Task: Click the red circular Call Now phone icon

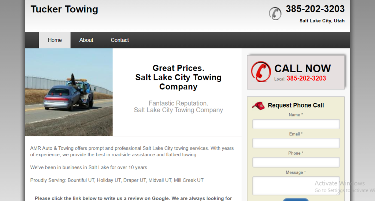Action: click(261, 72)
